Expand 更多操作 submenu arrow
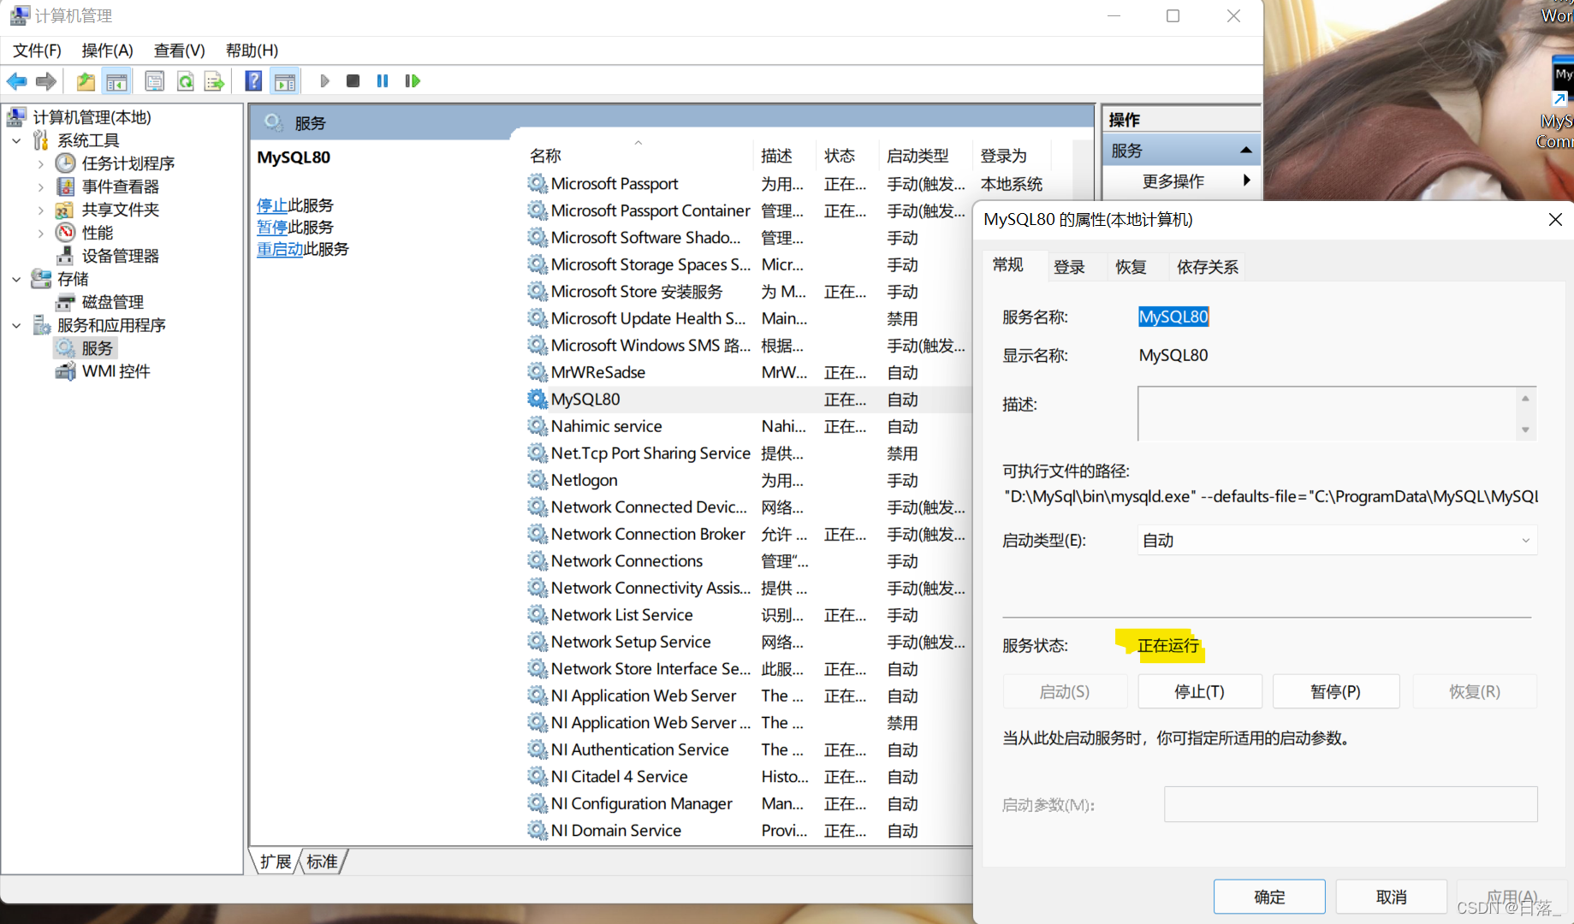Viewport: 1574px width, 924px height. point(1246,181)
